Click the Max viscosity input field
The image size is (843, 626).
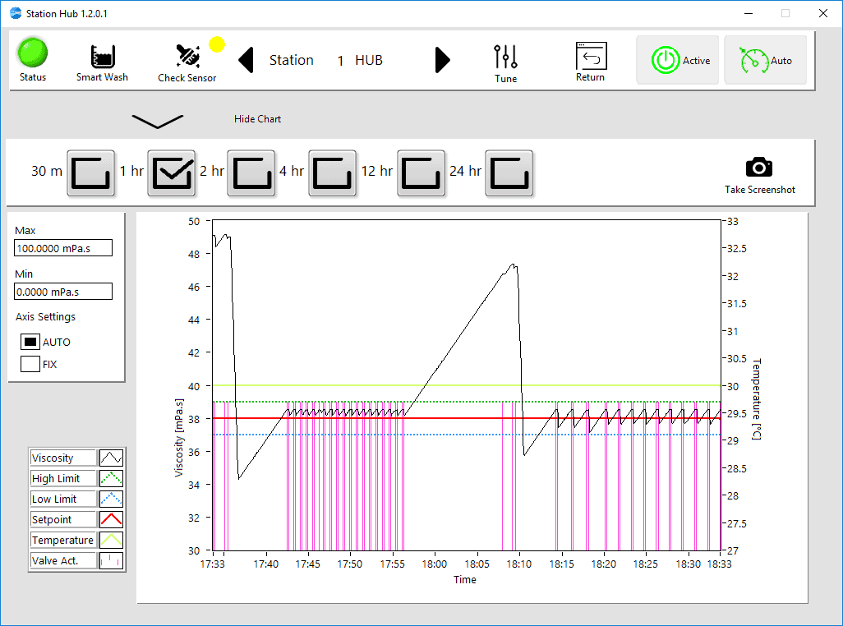click(63, 248)
